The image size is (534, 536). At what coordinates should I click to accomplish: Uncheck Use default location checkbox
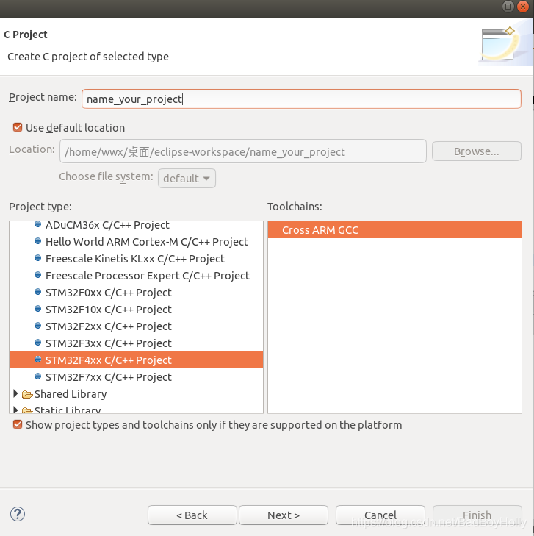[x=18, y=127]
